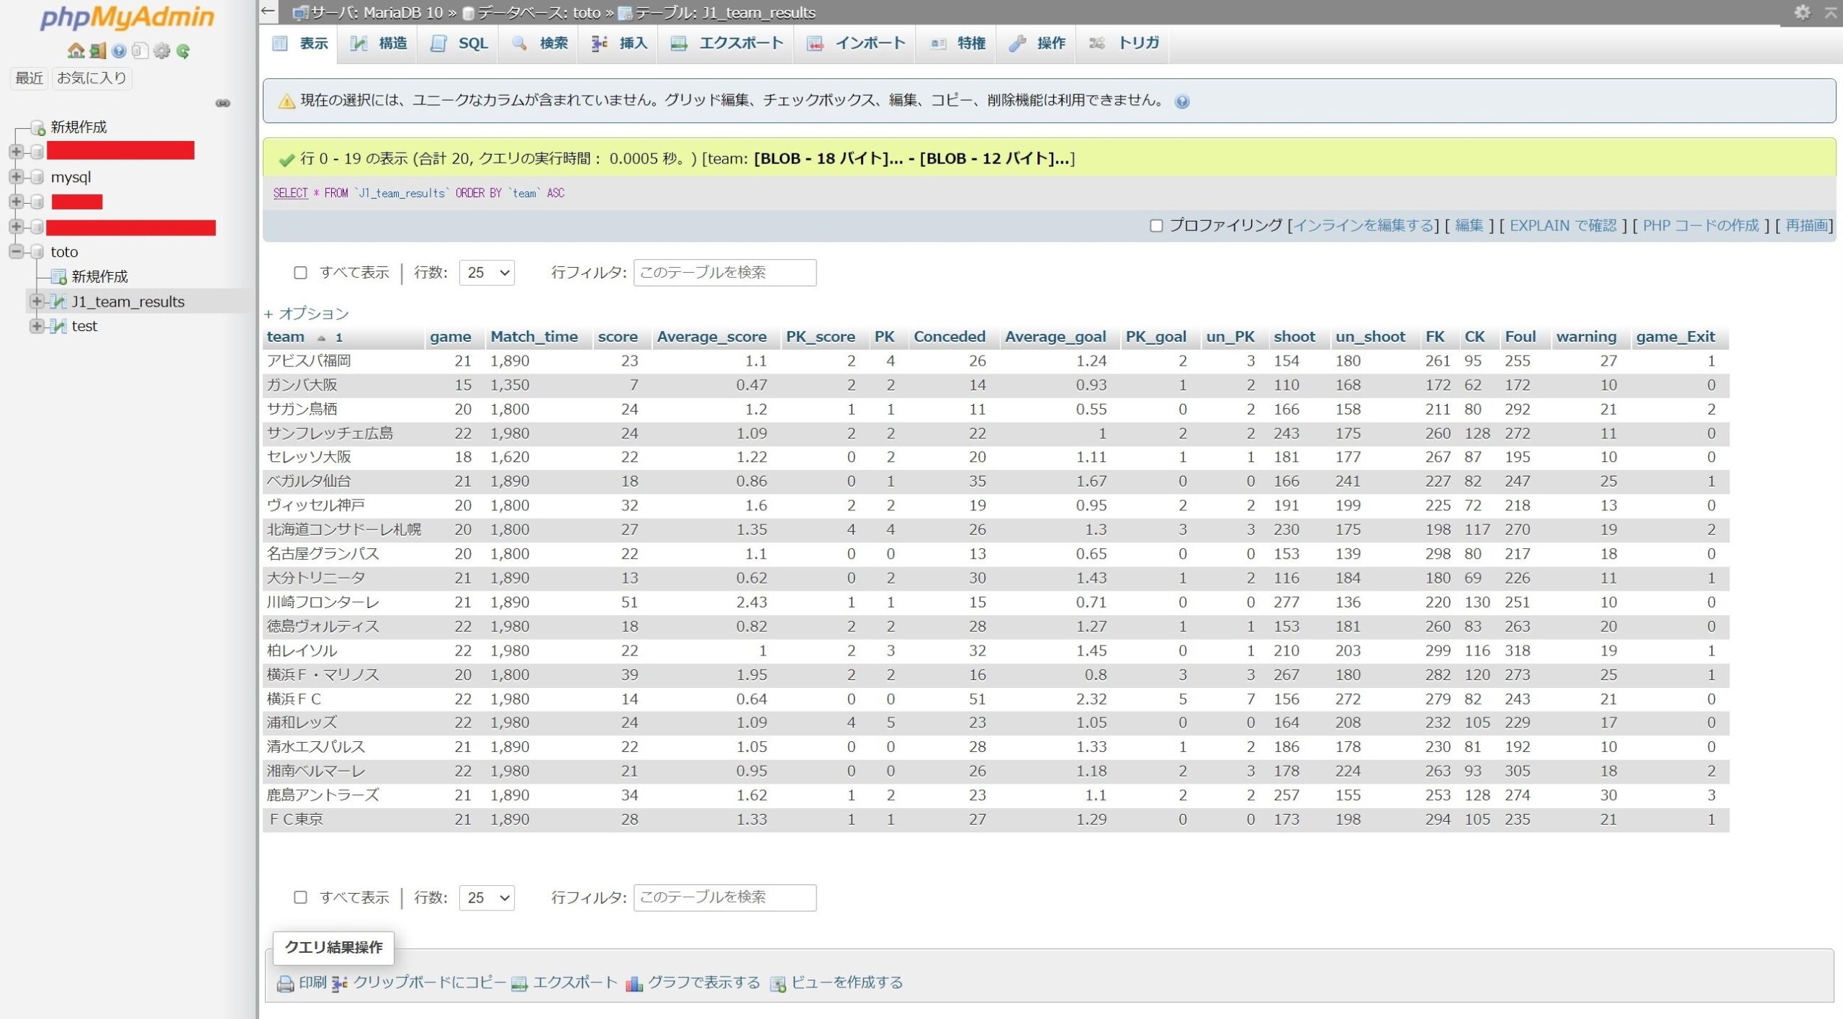The image size is (1843, 1019).
Task: Click the blue help icon in the warning notice
Action: (x=1181, y=101)
